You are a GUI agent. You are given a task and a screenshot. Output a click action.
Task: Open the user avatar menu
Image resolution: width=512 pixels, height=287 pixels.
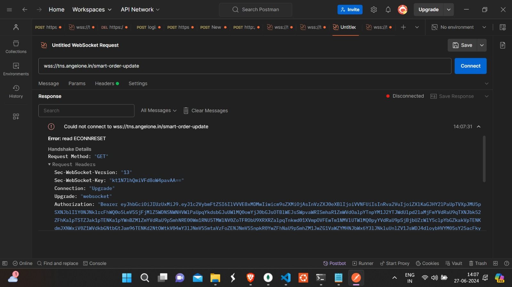click(x=403, y=10)
